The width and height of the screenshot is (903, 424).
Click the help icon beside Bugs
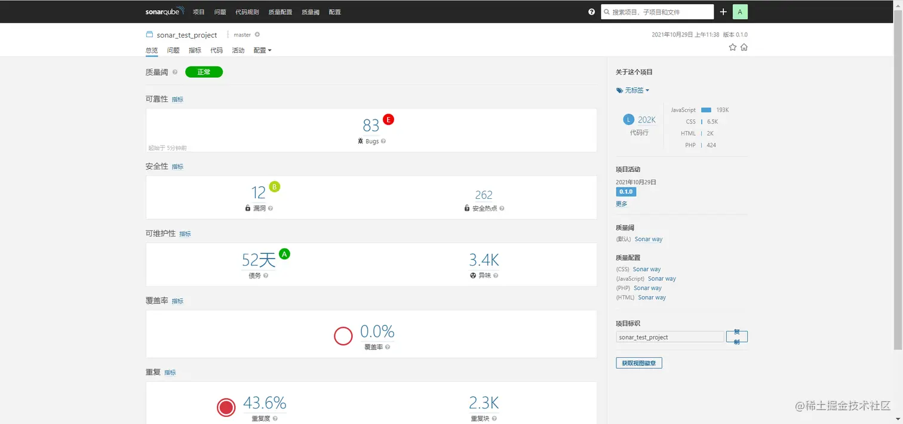pyautogui.click(x=383, y=142)
